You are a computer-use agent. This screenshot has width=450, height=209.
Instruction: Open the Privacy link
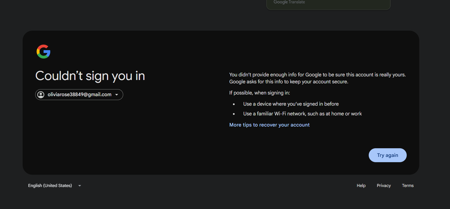(x=384, y=186)
